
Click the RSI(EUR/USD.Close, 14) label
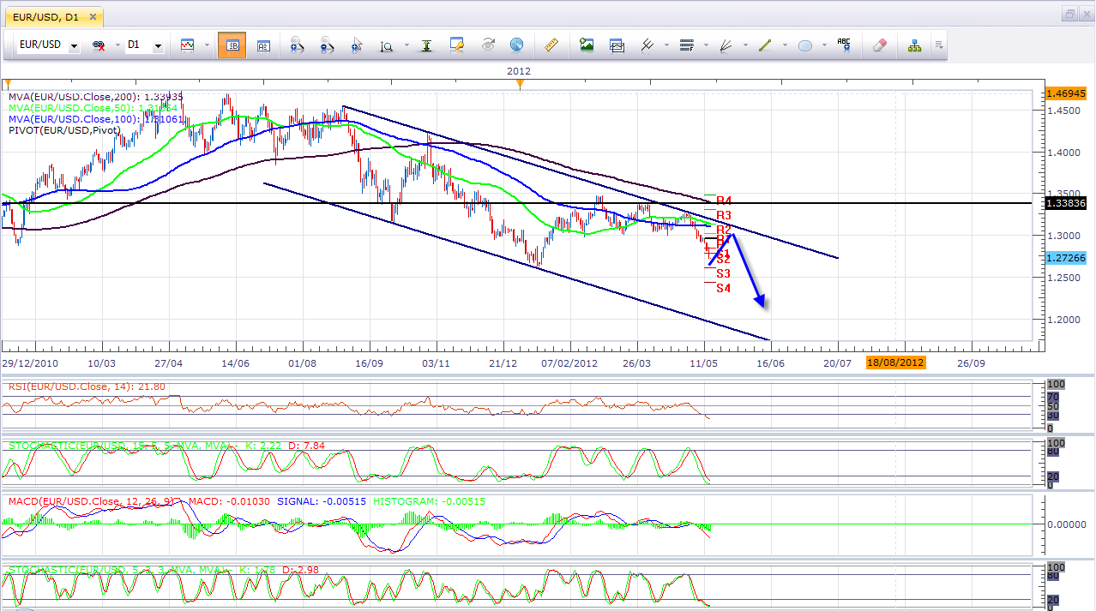(x=87, y=387)
